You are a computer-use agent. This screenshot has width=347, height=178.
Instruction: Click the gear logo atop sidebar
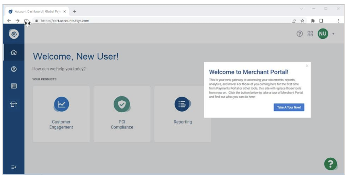(x=14, y=34)
